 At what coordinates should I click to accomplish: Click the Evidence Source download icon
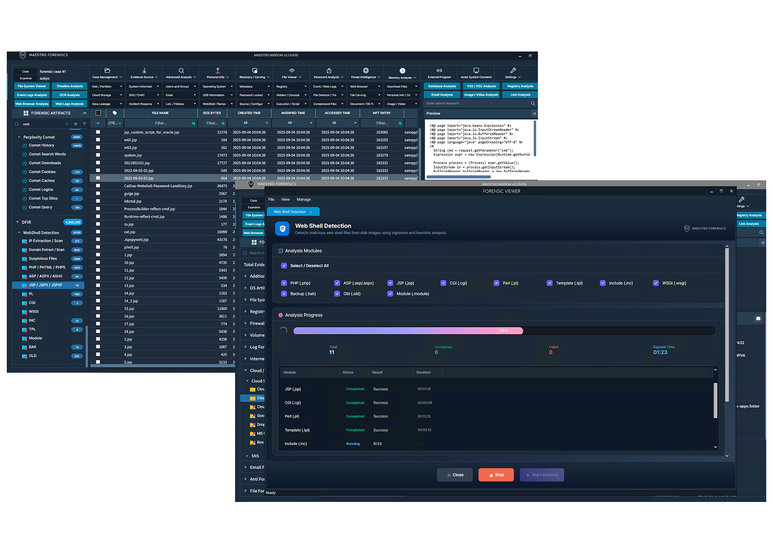point(144,70)
